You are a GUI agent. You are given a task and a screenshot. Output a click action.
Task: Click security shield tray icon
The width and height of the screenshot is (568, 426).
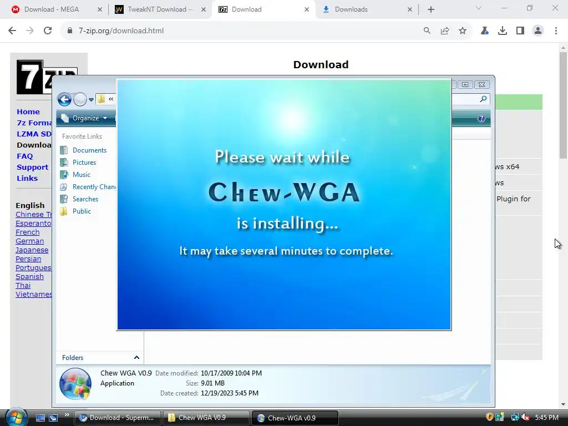coord(489,417)
